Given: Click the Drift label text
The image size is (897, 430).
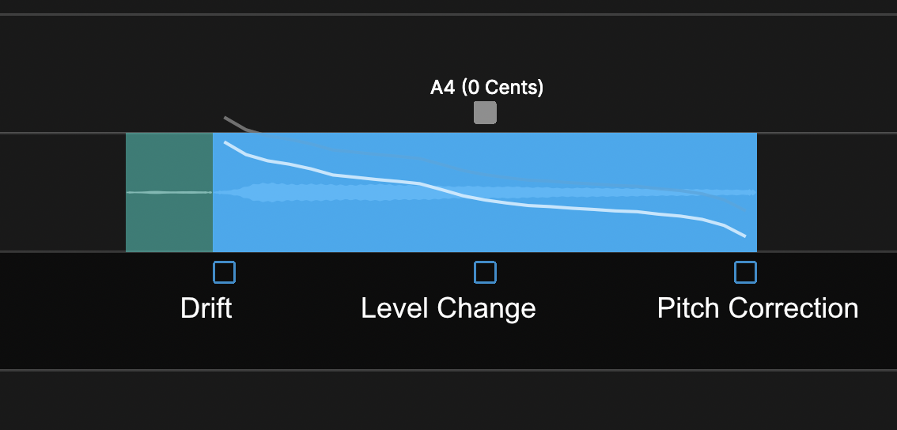Looking at the screenshot, I should [206, 307].
